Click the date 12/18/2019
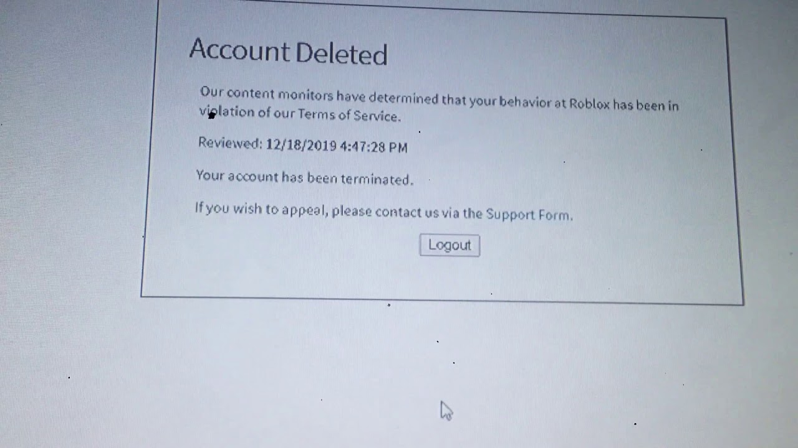This screenshot has height=448, width=798. [x=302, y=146]
